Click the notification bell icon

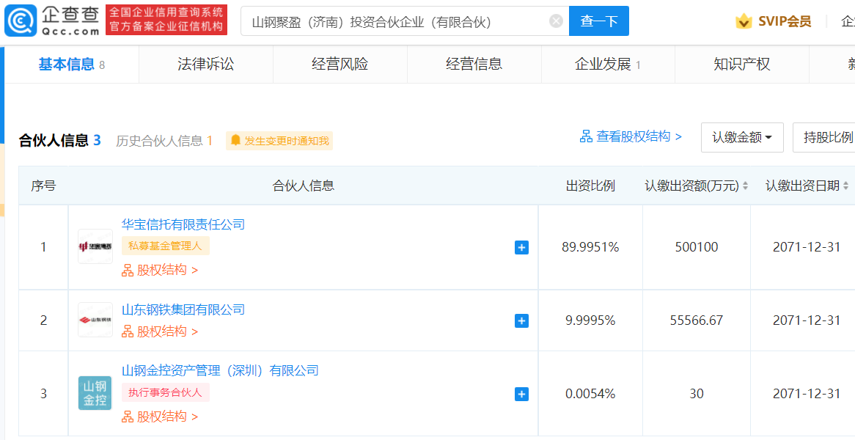235,141
